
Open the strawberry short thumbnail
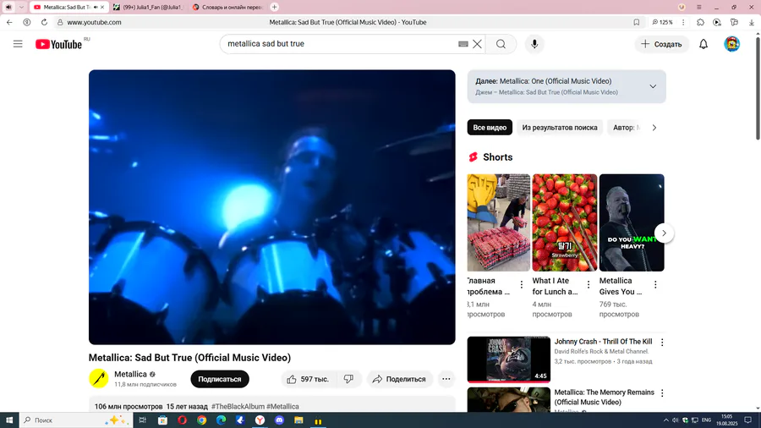click(565, 222)
